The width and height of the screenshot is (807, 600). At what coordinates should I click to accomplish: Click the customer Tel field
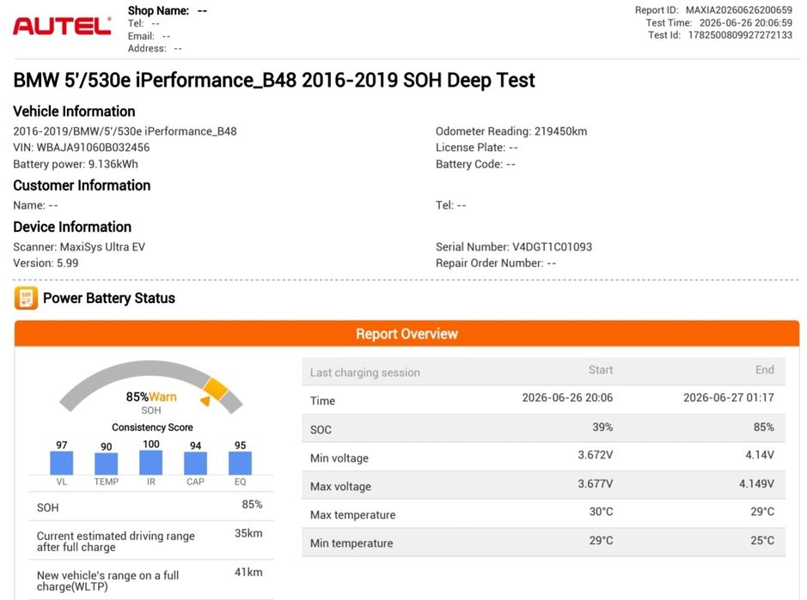(451, 205)
